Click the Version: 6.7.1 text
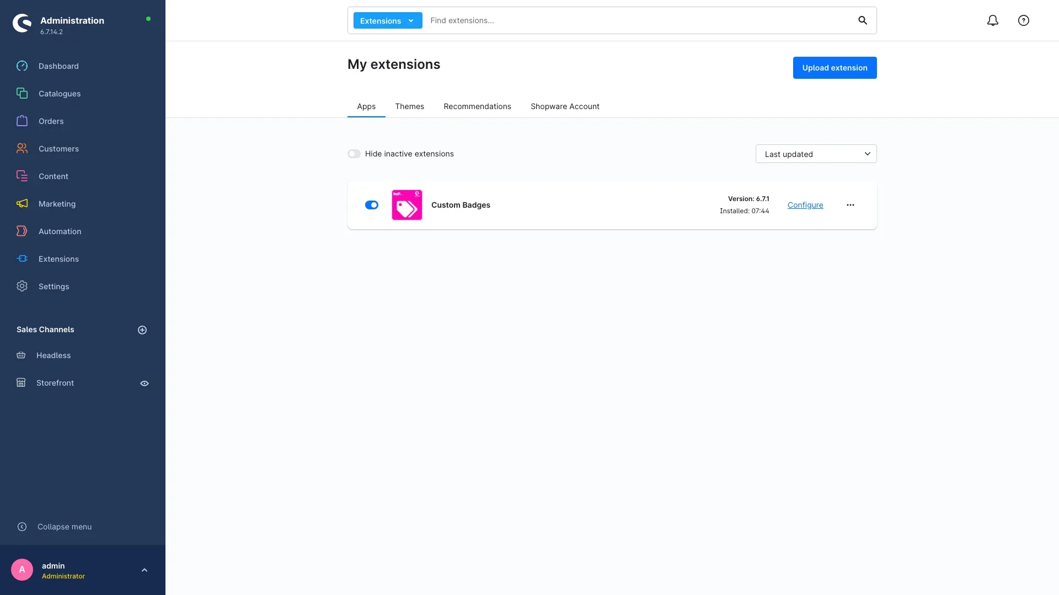The width and height of the screenshot is (1059, 595). coord(748,199)
